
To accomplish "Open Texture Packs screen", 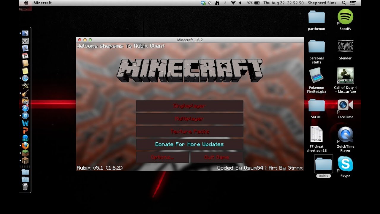I will [189, 132].
